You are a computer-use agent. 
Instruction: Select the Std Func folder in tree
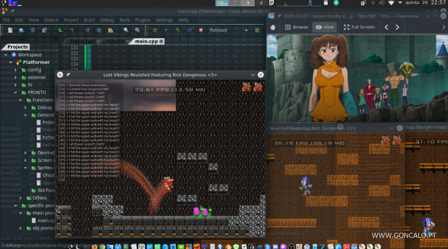click(x=46, y=190)
